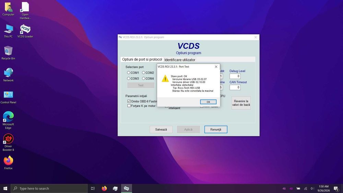Click the 'Versiune librarie USB: 03.02.07' line
The height and width of the screenshot is (193, 343).
(189, 79)
